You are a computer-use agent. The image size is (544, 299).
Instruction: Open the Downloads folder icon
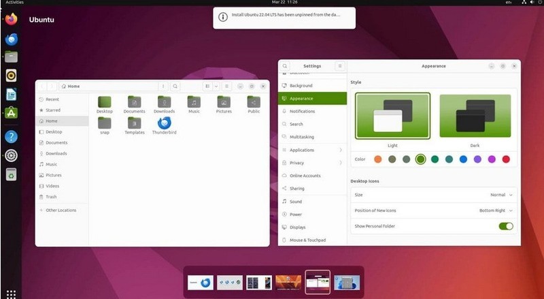[164, 102]
